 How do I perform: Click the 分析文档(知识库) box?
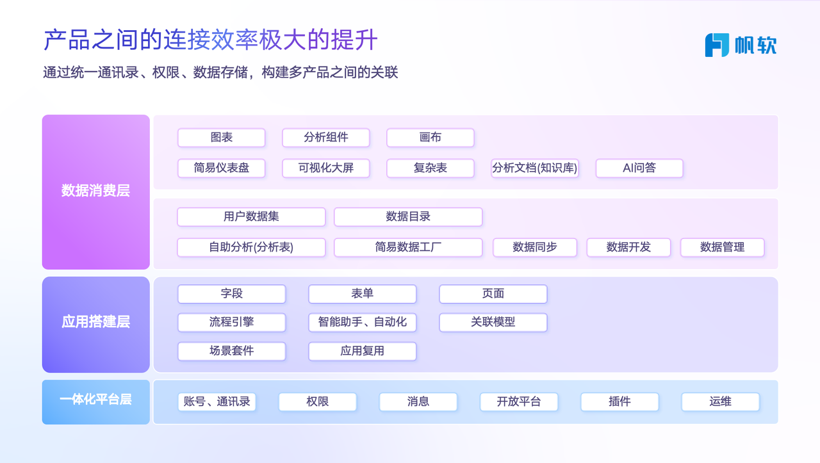[535, 168]
